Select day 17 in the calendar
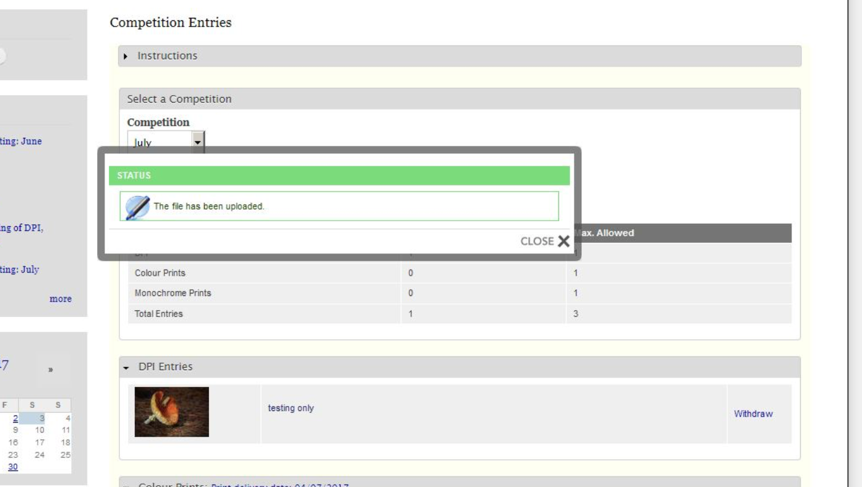Image resolution: width=862 pixels, height=487 pixels. (40, 443)
